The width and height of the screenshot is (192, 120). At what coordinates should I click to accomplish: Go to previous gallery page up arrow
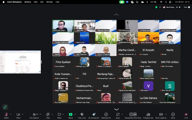pos(116,15)
